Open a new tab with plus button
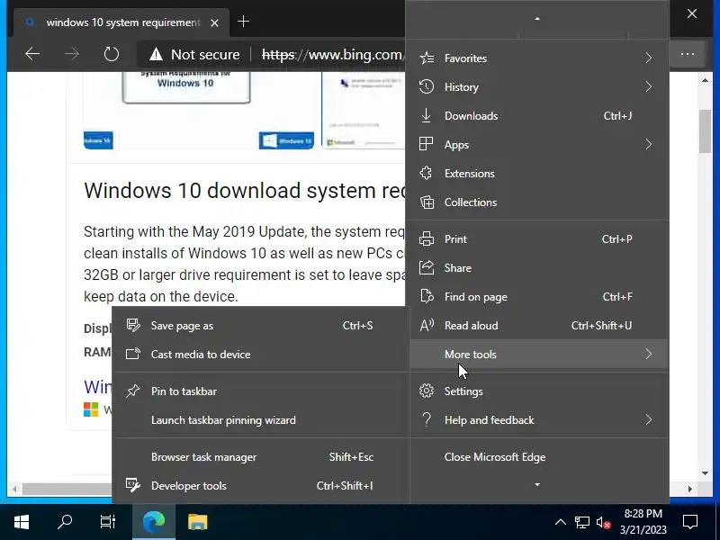 (243, 22)
